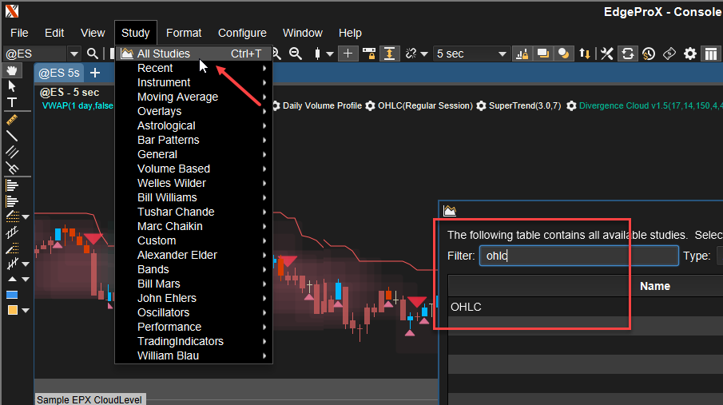Expand the Moving Average submenu
The width and height of the screenshot is (723, 405).
177,97
